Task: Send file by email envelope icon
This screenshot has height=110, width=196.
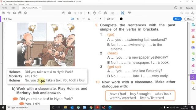Action: (x=187, y=13)
